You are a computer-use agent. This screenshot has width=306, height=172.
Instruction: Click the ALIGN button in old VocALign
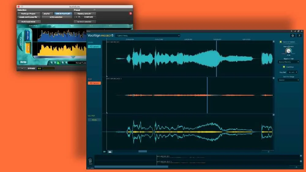point(21,42)
